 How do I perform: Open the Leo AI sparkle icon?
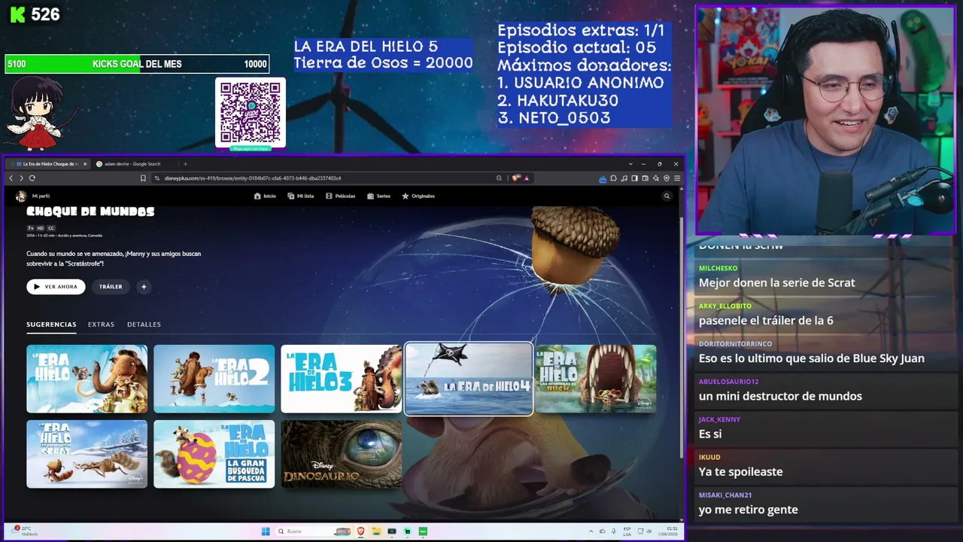pos(656,178)
